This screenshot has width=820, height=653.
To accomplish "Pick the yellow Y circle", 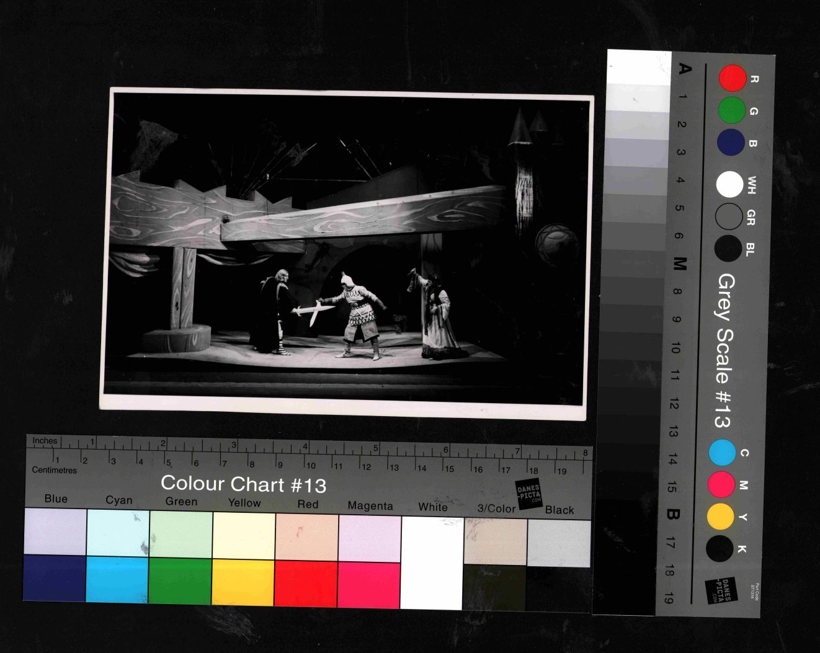I will pos(720,517).
